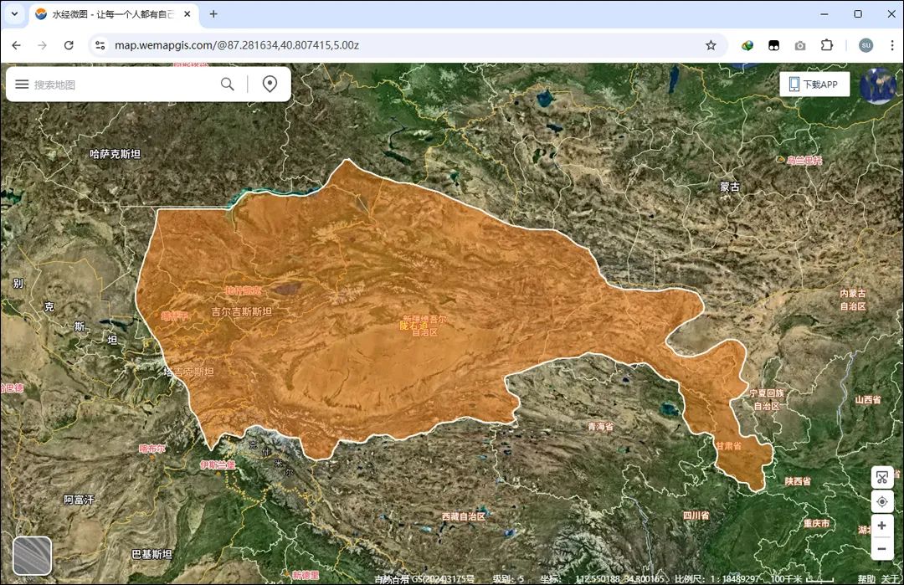Open the Chrome three-dot menu
The image size is (904, 585).
892,45
